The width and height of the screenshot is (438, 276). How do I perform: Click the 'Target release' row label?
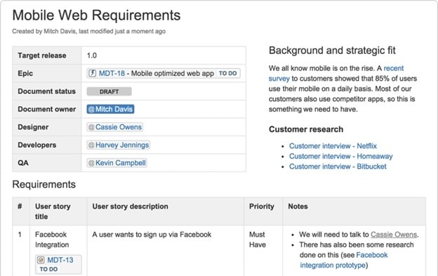(x=42, y=55)
